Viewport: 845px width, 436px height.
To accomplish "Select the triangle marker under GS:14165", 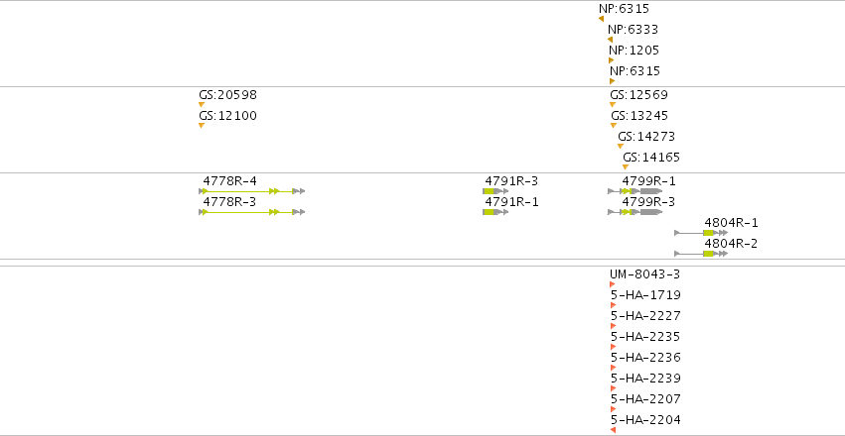I will [626, 167].
